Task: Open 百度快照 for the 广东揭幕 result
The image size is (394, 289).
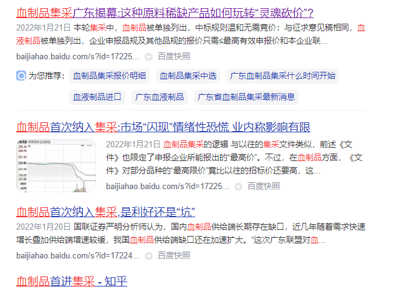Action: coord(174,57)
